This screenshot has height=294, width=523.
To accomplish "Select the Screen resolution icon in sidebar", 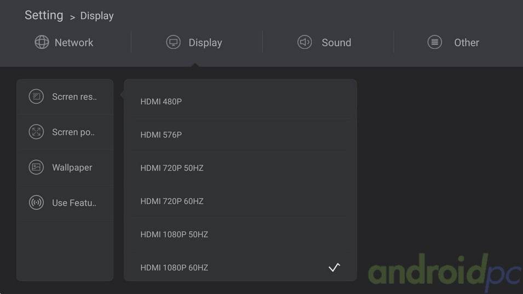I will (x=36, y=97).
